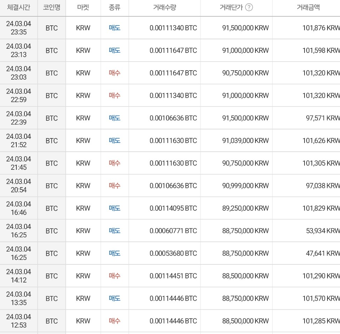Screen dimensions: 340x334
Task: Select the 매도 label in the 23:13 row
Action: 114,50
